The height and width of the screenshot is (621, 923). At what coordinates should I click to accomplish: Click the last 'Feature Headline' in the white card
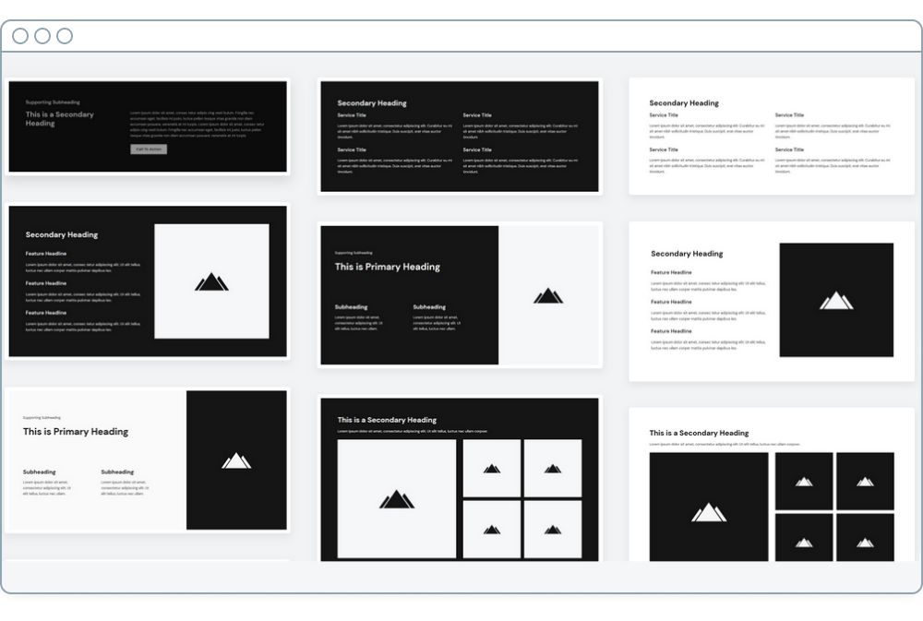tap(671, 330)
